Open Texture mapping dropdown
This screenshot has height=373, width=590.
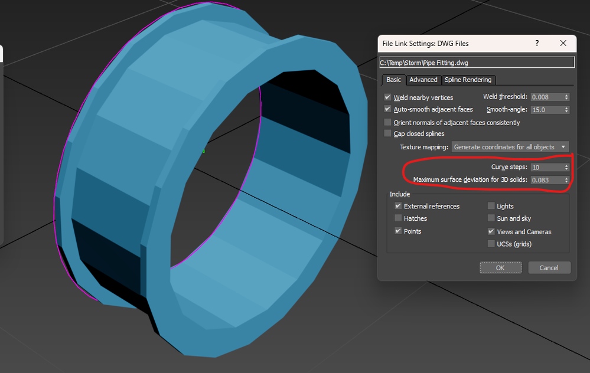click(510, 147)
